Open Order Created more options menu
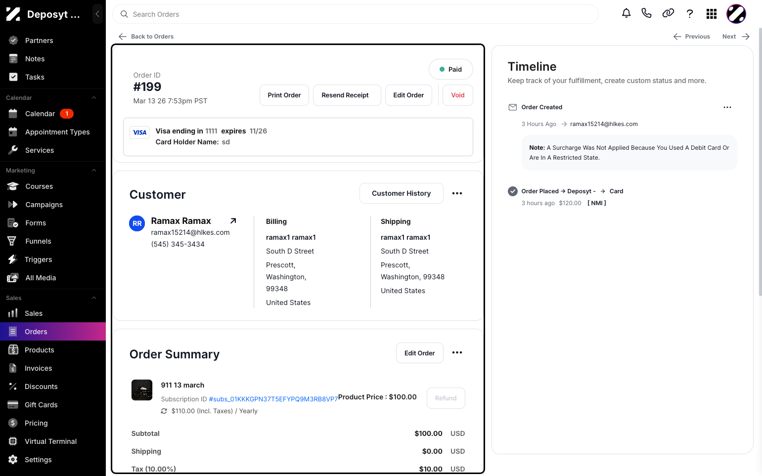Viewport: 762px width, 476px height. [727, 107]
